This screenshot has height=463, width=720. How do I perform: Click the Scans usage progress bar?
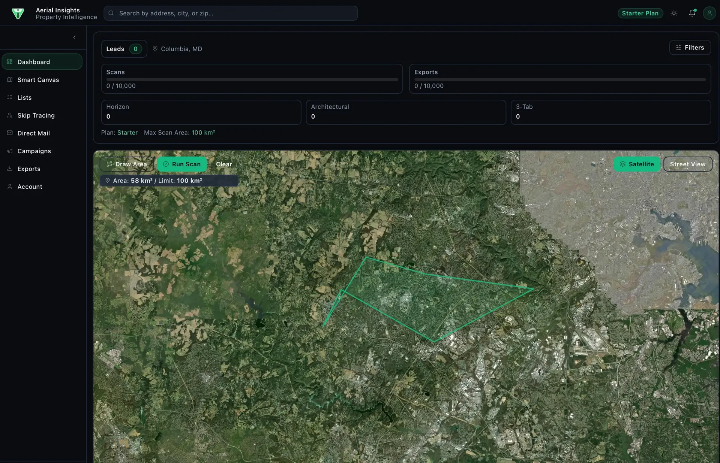pyautogui.click(x=252, y=79)
